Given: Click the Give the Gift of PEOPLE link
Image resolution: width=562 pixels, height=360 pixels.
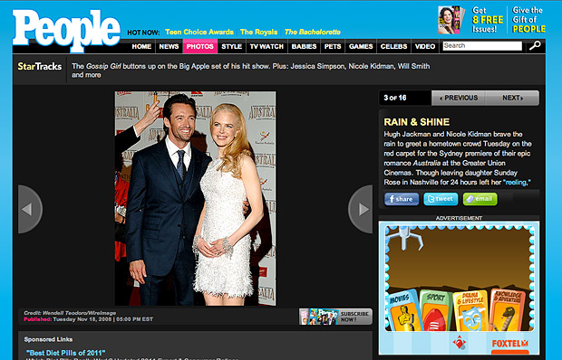Looking at the screenshot, I should [528, 20].
